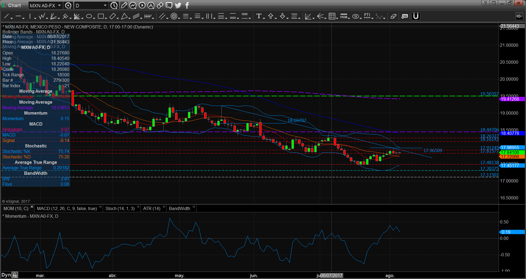The height and width of the screenshot is (279, 526).
Task: Close the MACD study tab
Action: pyautogui.click(x=101, y=207)
